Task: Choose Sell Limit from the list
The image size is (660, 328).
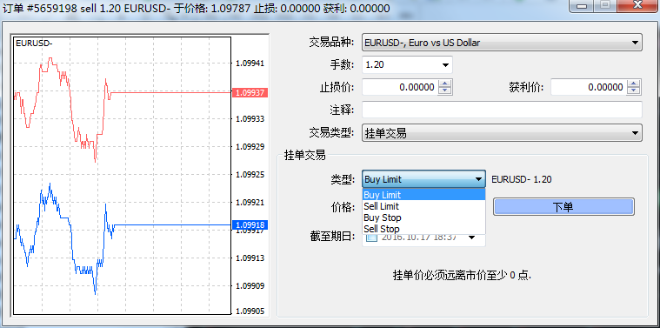Action: click(x=423, y=206)
